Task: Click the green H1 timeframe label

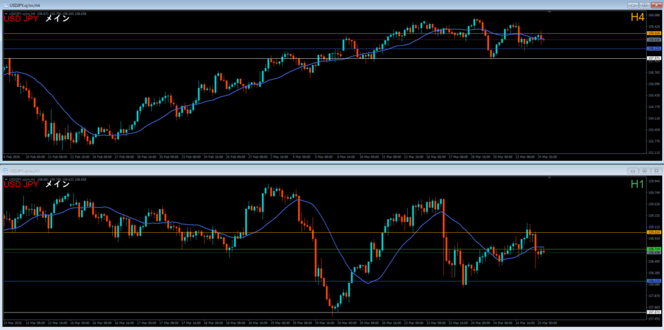Action: click(637, 185)
